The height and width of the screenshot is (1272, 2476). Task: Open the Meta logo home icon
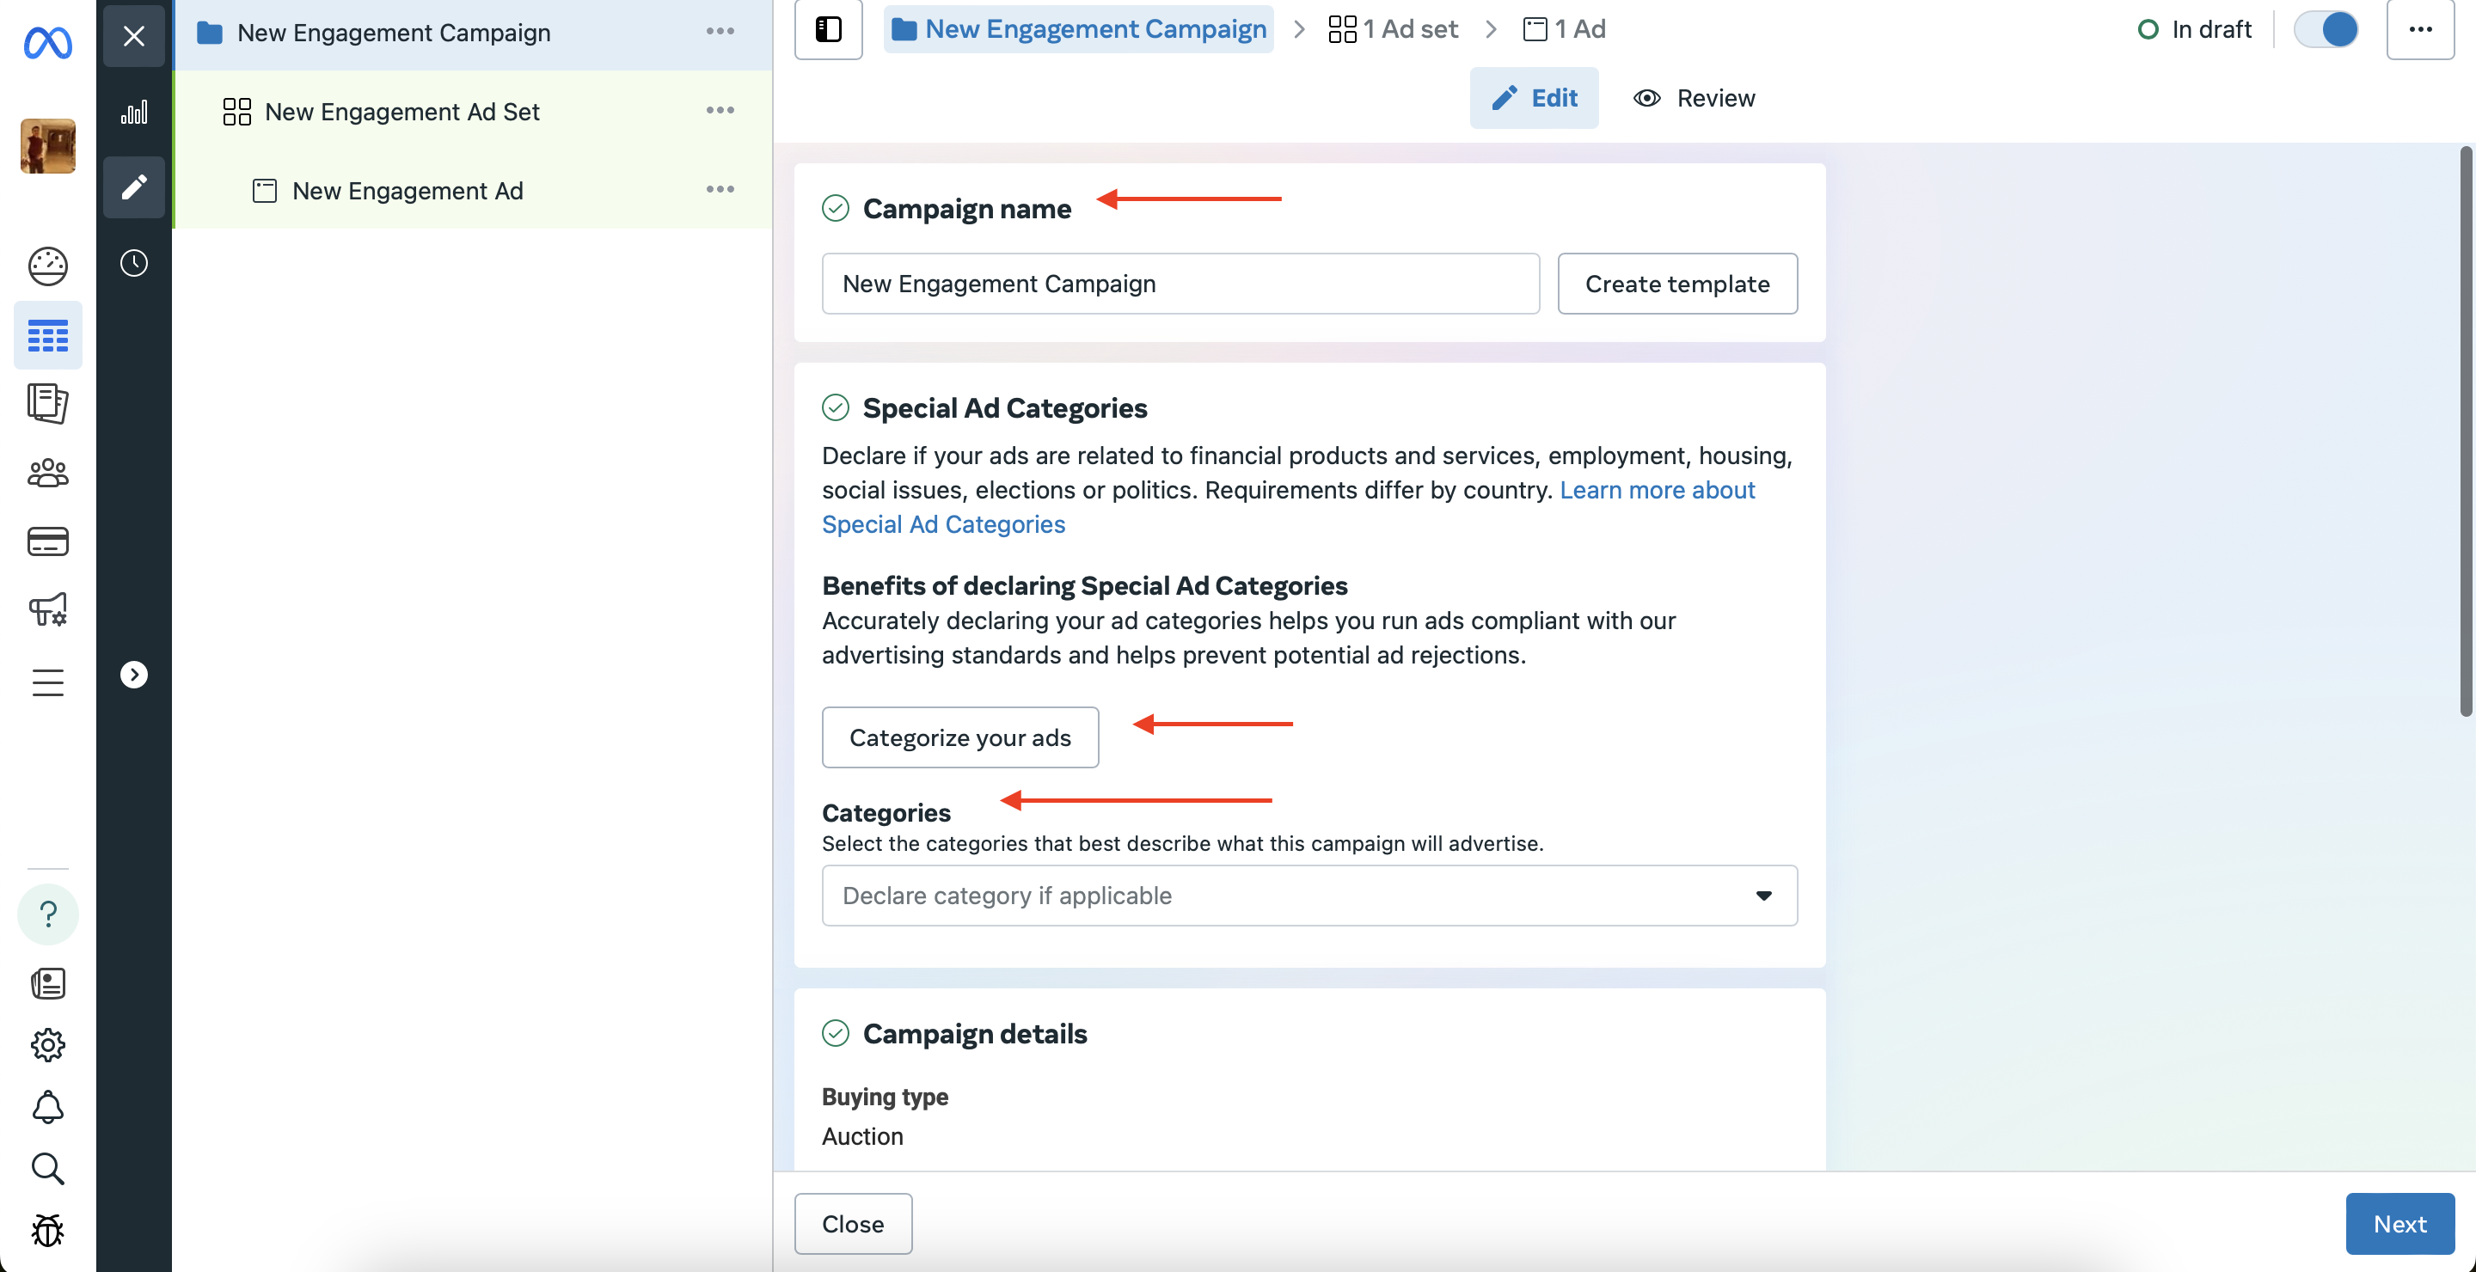coord(47,42)
